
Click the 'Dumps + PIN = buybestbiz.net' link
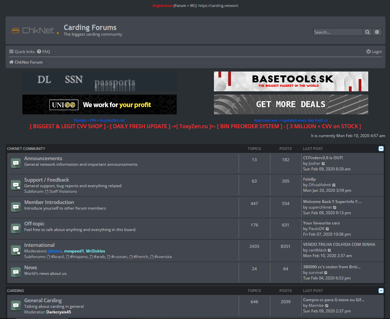coord(100,120)
